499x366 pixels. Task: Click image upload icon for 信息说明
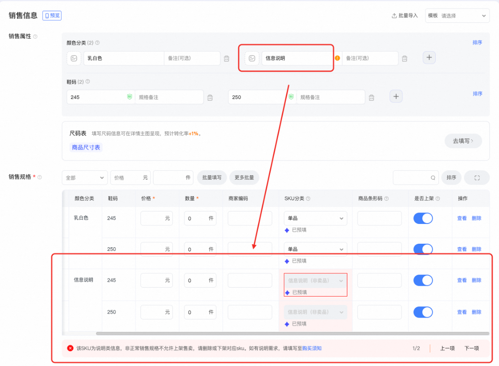click(x=252, y=58)
